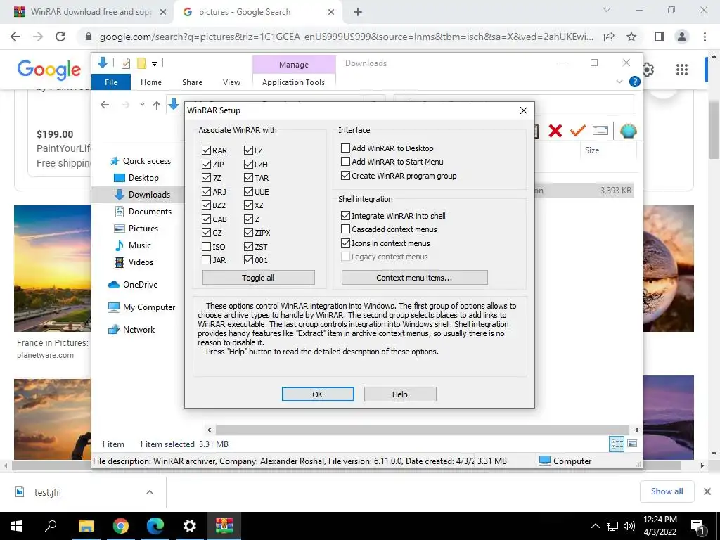The width and height of the screenshot is (720, 540).
Task: Reload the Chrome page
Action: tap(60, 37)
